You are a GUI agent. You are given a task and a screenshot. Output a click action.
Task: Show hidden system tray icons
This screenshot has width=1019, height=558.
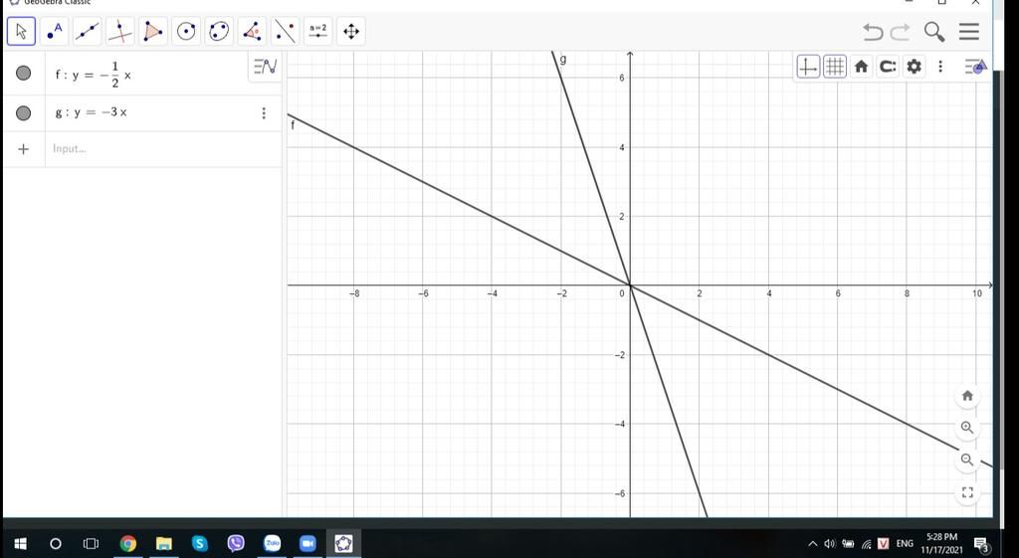(812, 544)
